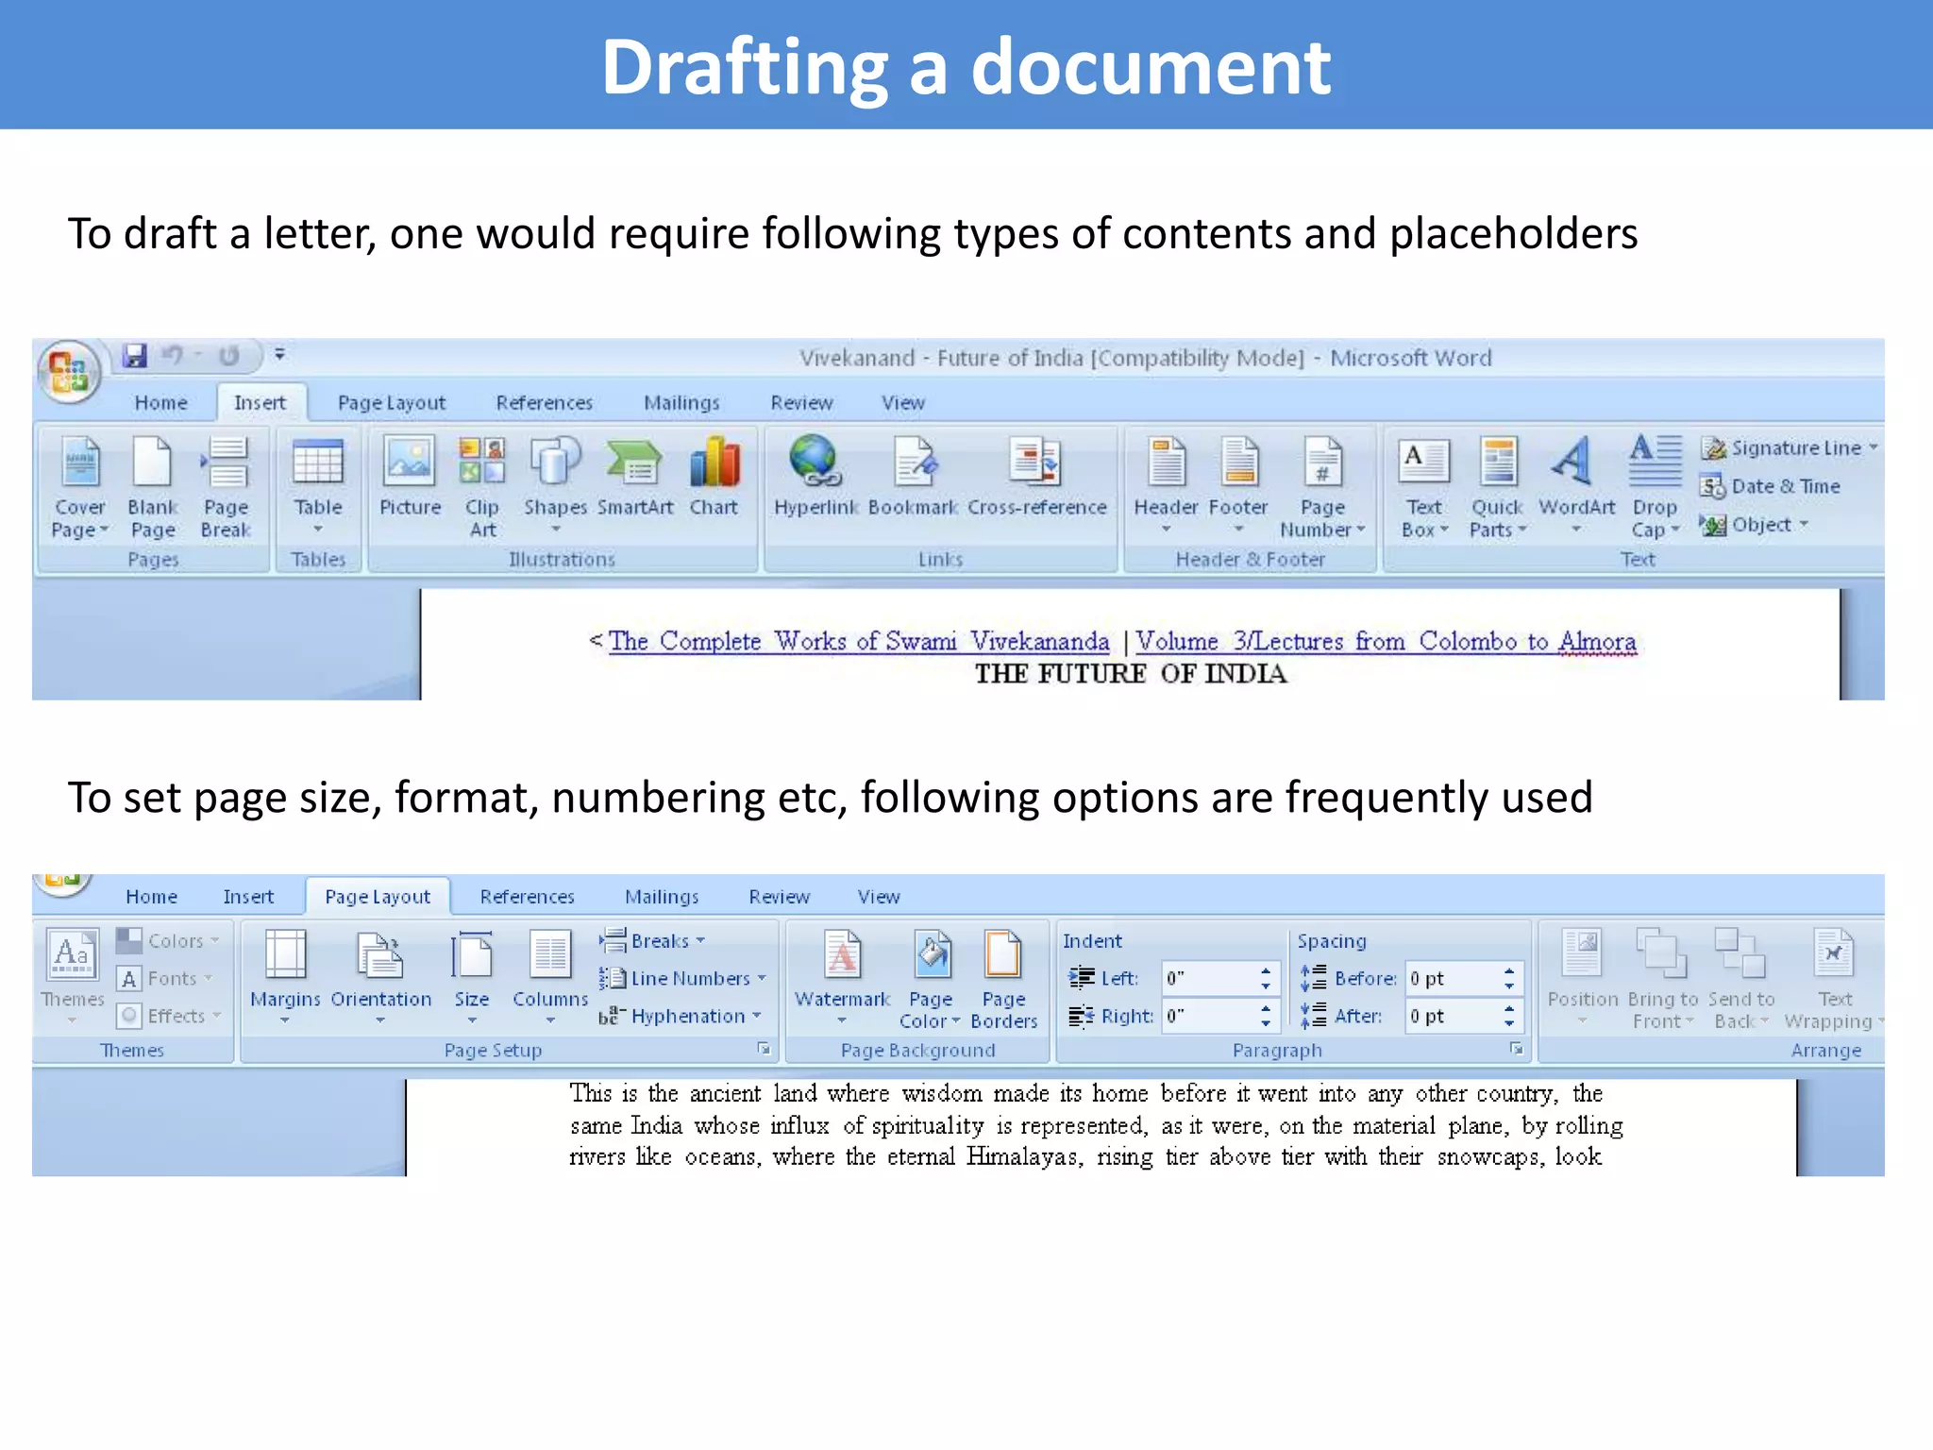Insert Date & Time
Screen dimensions: 1933x1450
[x=1771, y=486]
